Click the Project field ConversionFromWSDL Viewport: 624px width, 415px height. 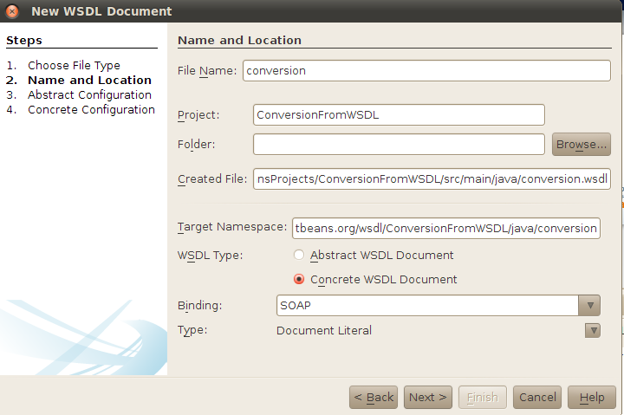tap(399, 114)
